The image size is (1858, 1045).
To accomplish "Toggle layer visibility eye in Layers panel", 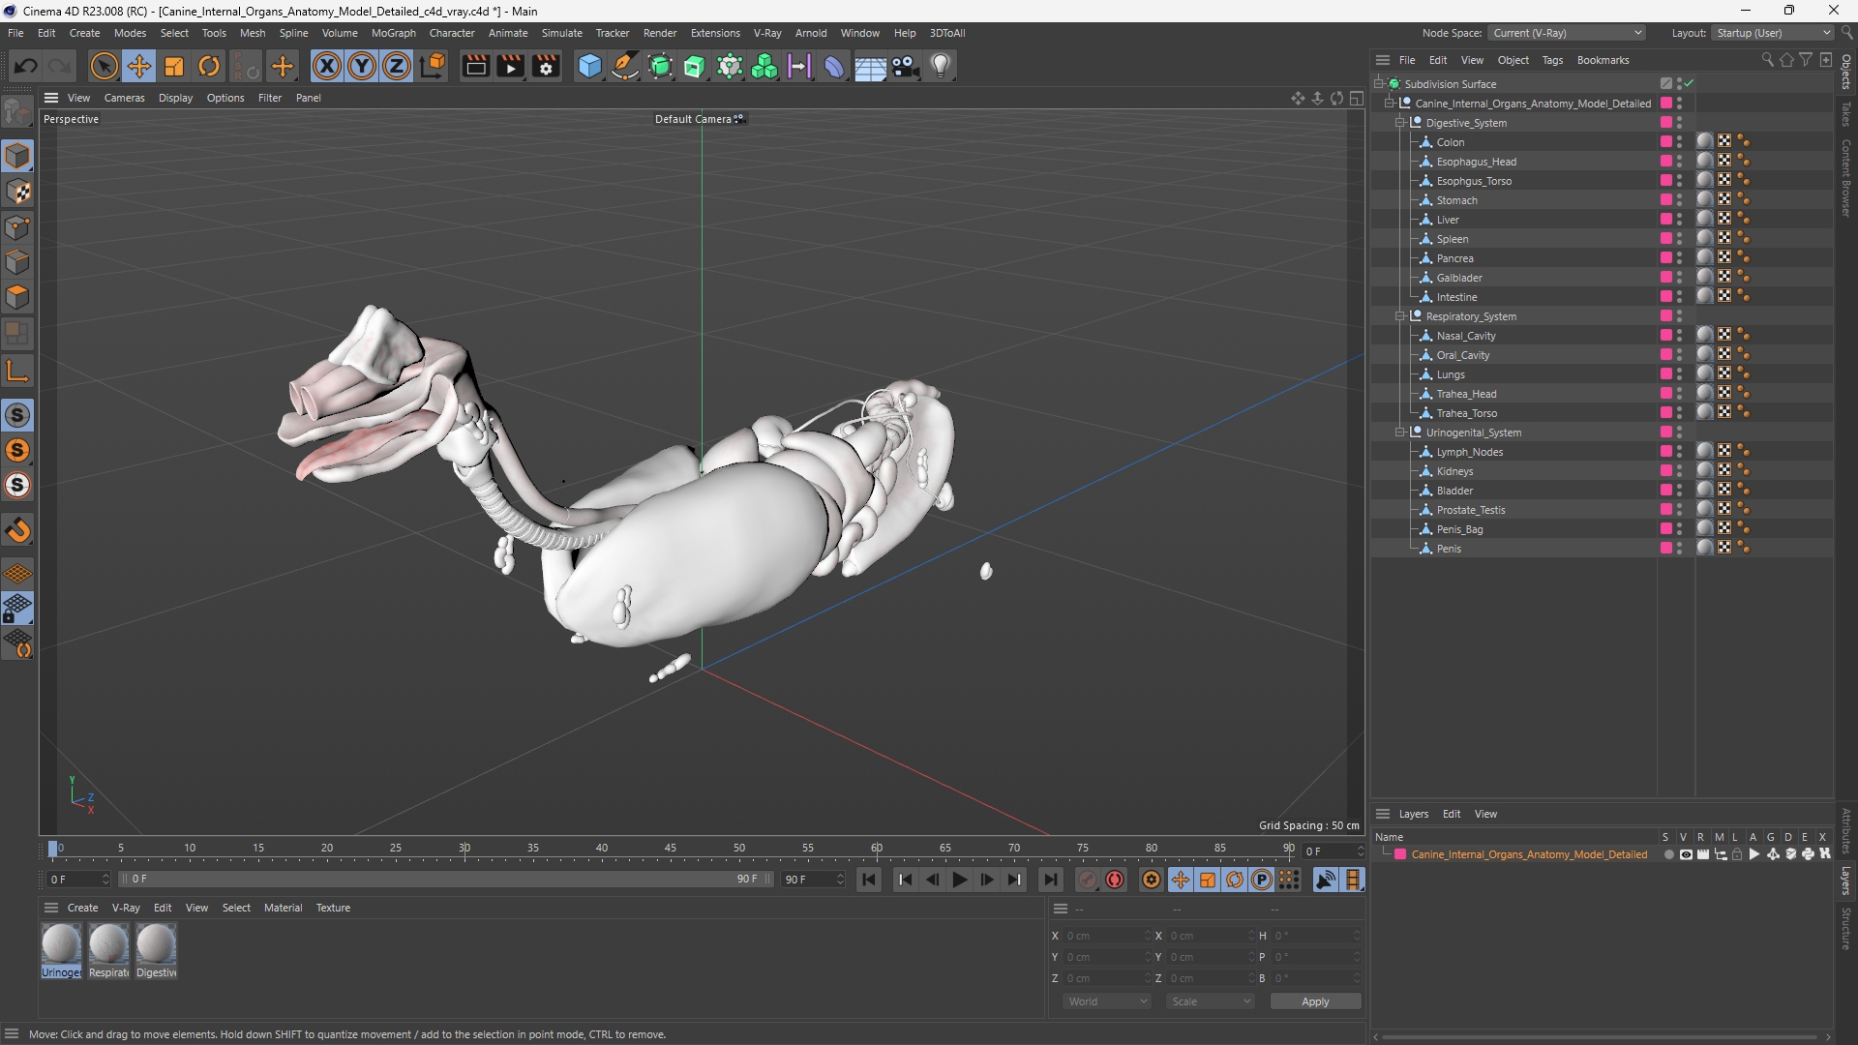I will tap(1686, 854).
